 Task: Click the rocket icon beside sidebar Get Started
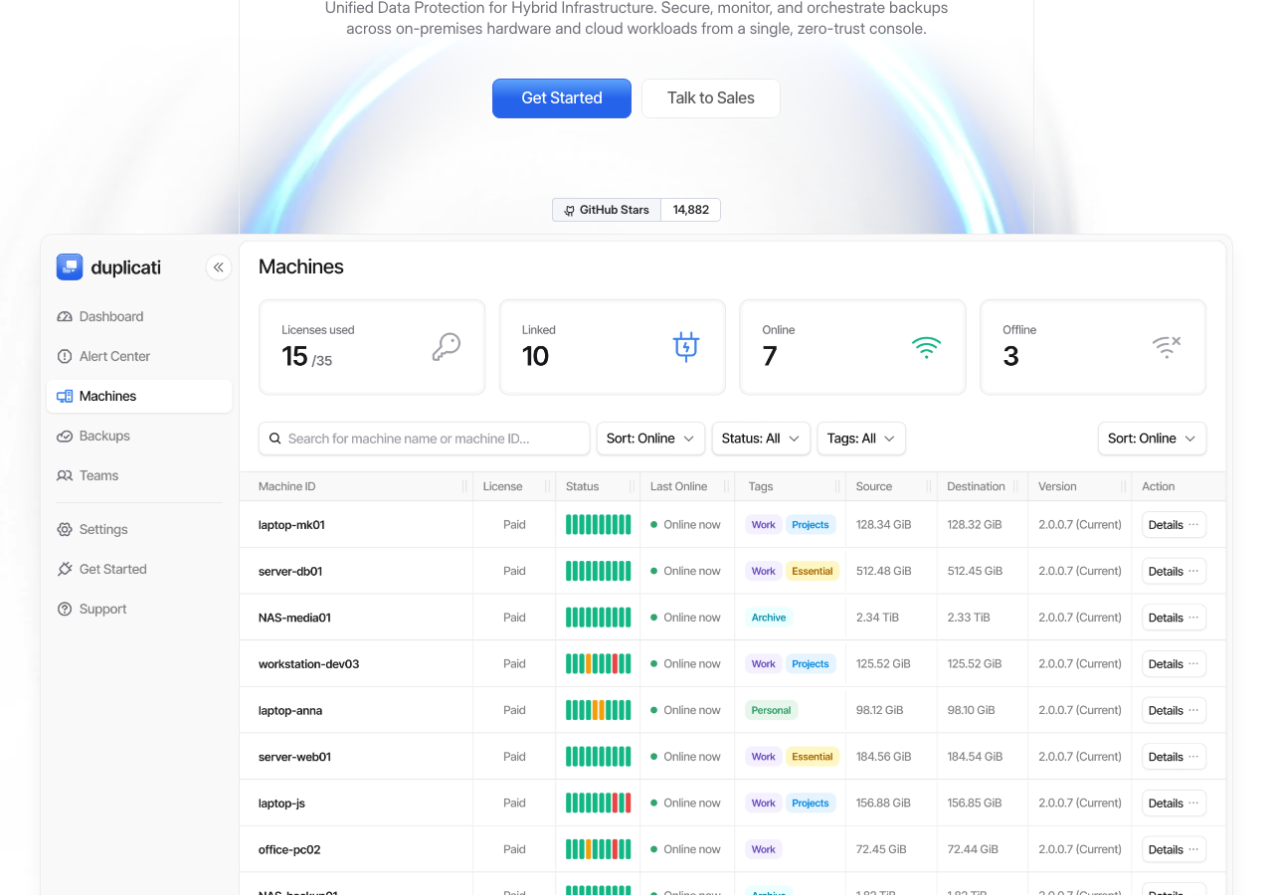point(65,569)
